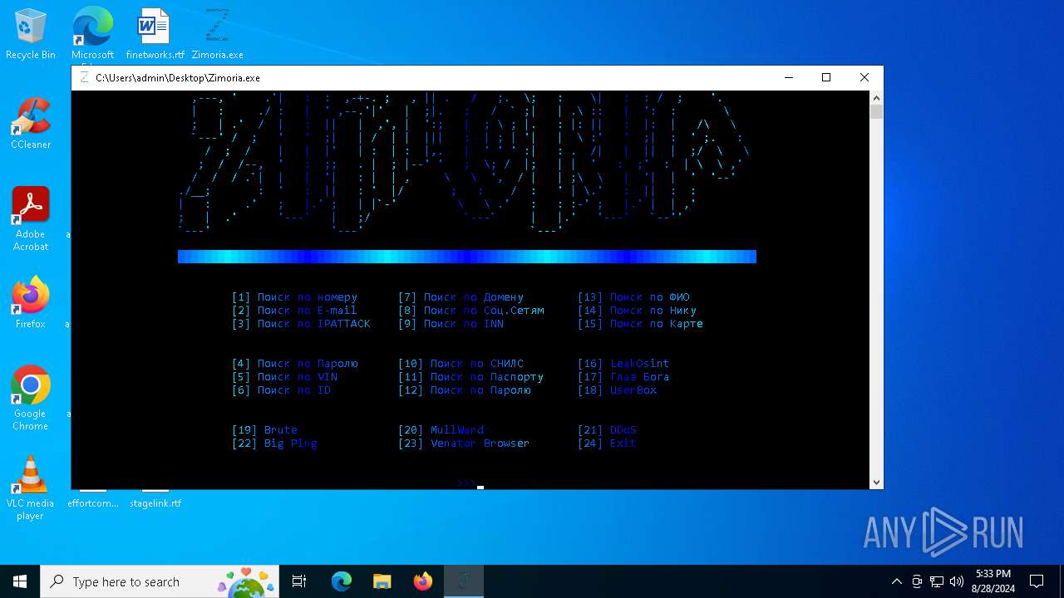Click menu entry [11] Поиск по Паспорту
Viewport: 1064px width, 598px height.
pyautogui.click(x=470, y=376)
